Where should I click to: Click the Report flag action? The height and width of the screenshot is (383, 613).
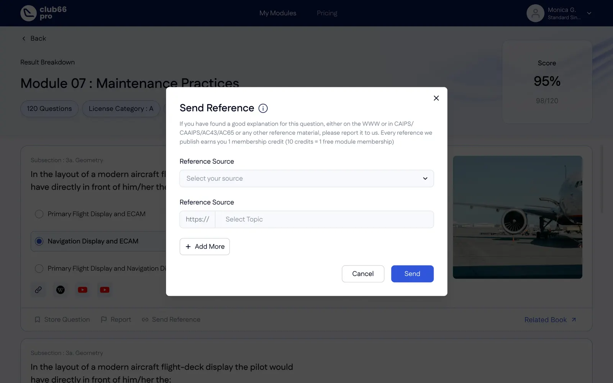[116, 319]
